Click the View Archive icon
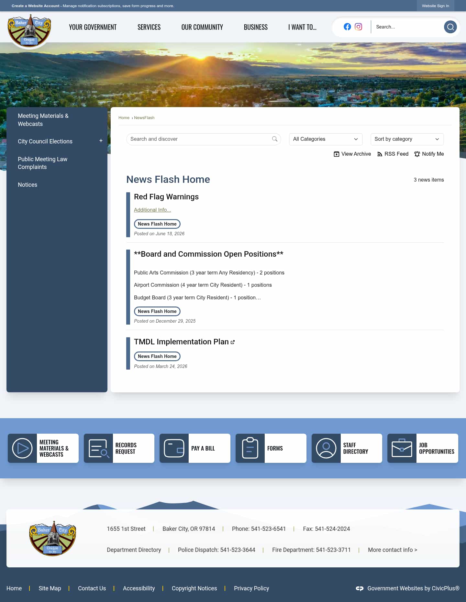Viewport: 466px width, 602px height. [x=337, y=154]
